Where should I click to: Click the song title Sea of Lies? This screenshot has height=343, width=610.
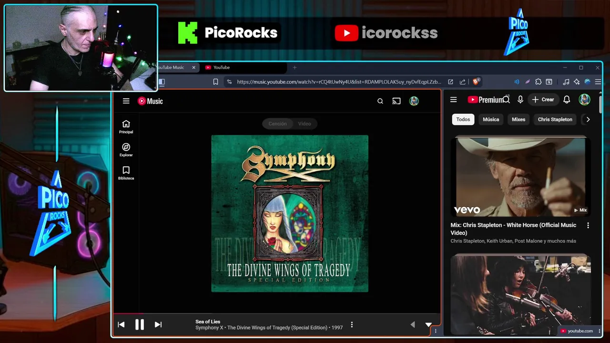pos(208,322)
